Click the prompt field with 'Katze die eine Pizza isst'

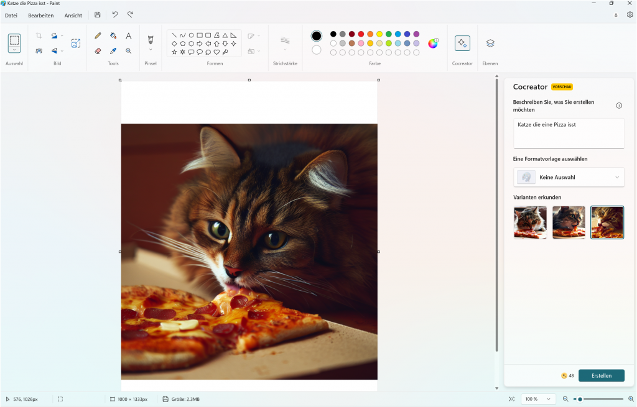tap(569, 134)
